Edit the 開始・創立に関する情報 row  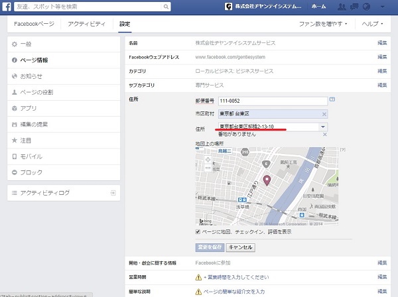click(382, 263)
